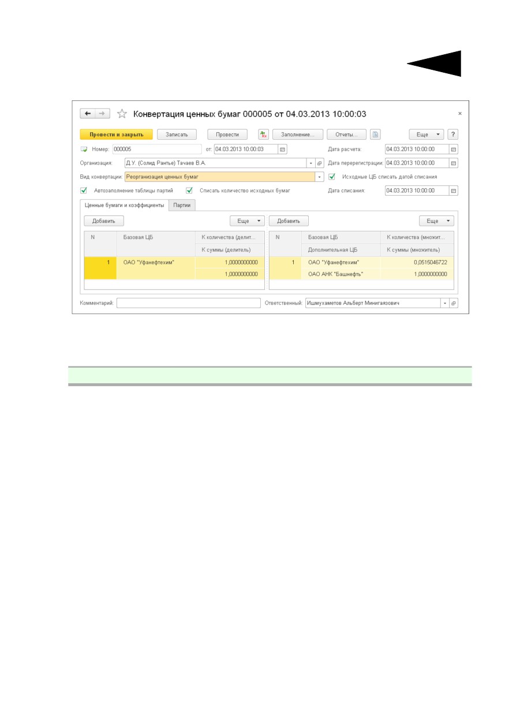The width and height of the screenshot is (505, 715).
Task: Add document to favorites via star
Action: click(122, 114)
